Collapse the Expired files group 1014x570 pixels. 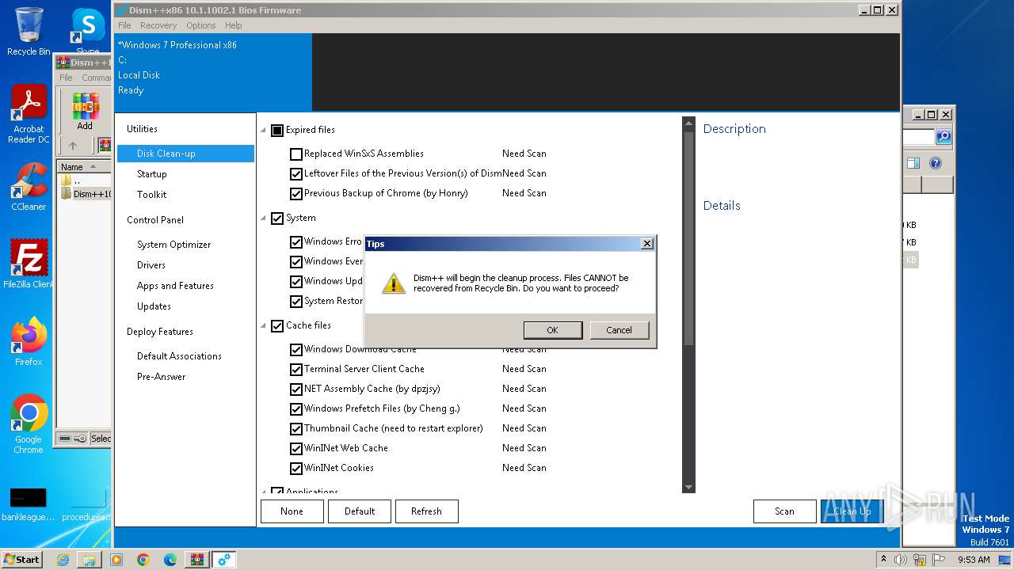[x=264, y=131]
